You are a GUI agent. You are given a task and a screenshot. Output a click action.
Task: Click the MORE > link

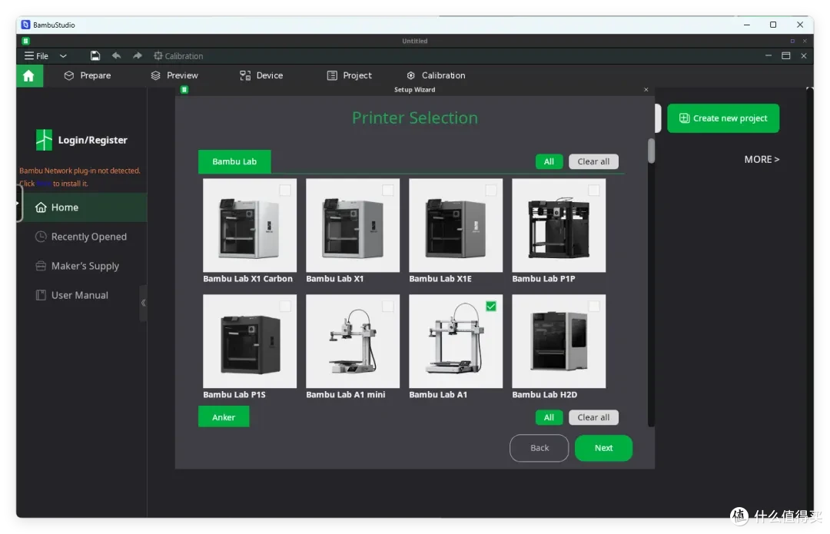762,159
